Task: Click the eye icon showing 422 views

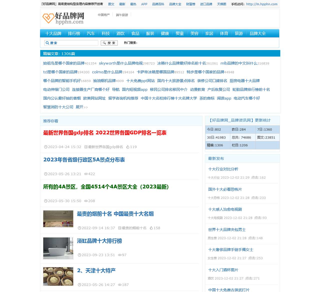Action: tap(86, 174)
